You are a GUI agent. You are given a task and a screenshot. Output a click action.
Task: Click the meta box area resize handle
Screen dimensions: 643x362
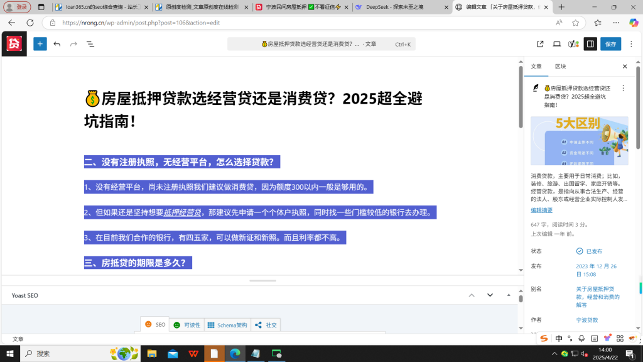pyautogui.click(x=263, y=281)
